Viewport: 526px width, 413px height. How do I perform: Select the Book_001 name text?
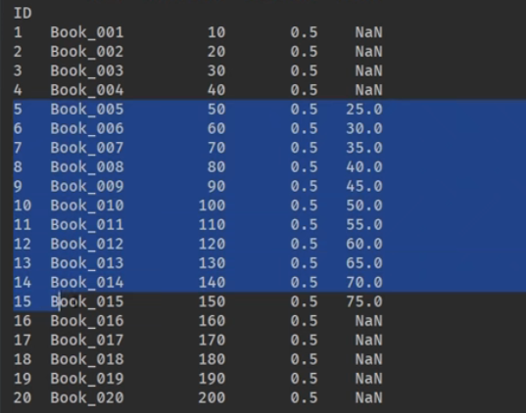pyautogui.click(x=87, y=32)
